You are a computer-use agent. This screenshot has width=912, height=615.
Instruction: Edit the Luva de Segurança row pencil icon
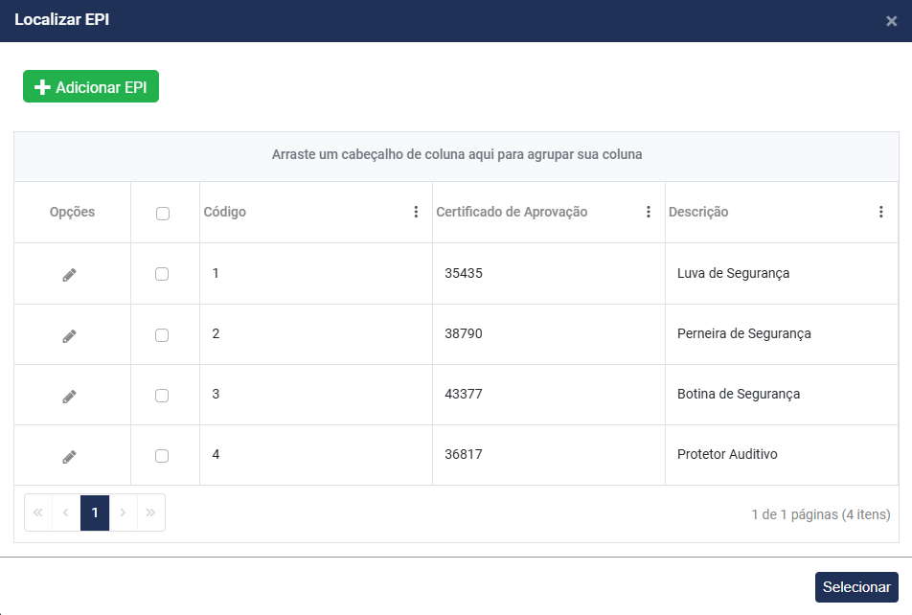[69, 275]
